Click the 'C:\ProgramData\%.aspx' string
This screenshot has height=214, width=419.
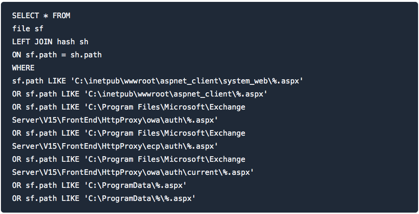tap(135, 186)
